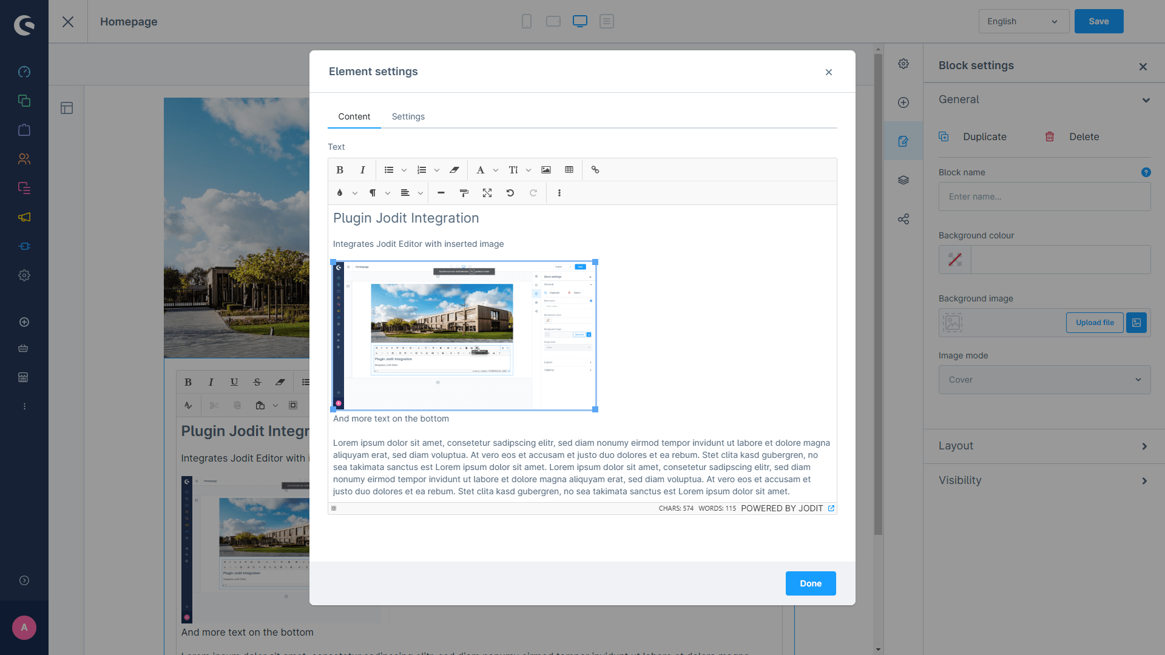This screenshot has width=1165, height=655.
Task: Click the font size icon
Action: tap(513, 170)
